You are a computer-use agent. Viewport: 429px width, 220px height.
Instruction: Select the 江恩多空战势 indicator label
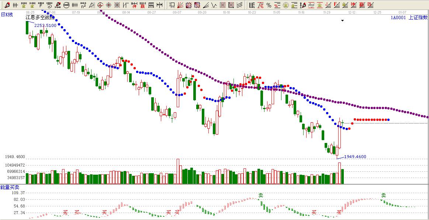pos(40,18)
